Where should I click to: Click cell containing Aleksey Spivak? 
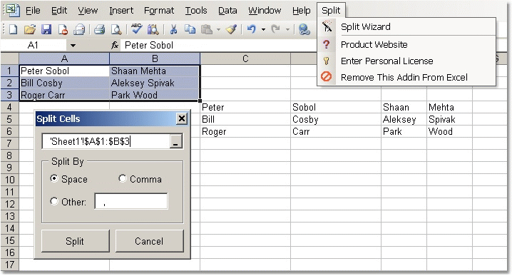(155, 83)
